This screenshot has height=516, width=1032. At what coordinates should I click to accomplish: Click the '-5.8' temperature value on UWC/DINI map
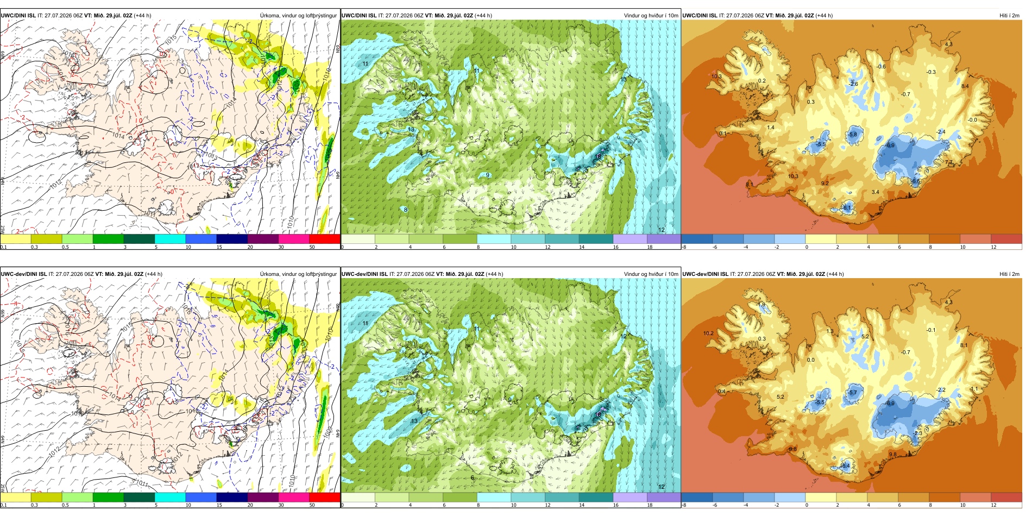pyautogui.click(x=852, y=135)
